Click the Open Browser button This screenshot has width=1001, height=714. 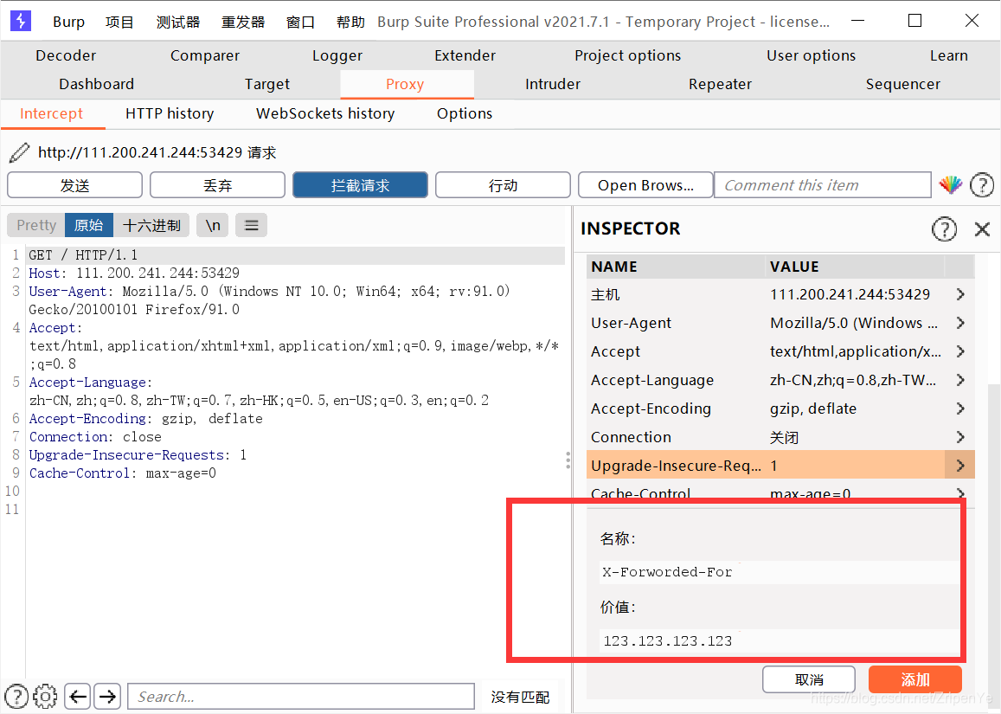coord(645,185)
